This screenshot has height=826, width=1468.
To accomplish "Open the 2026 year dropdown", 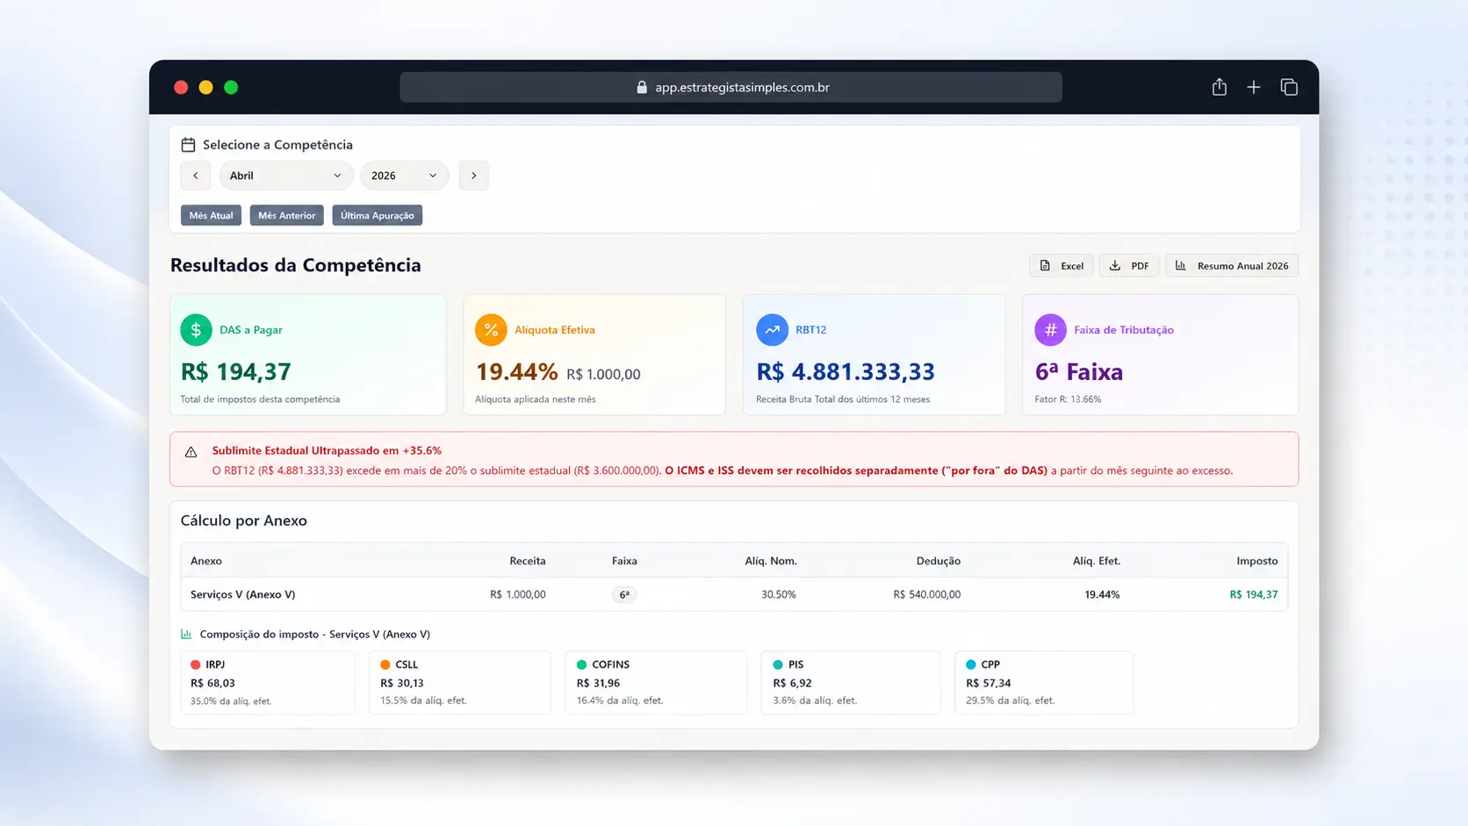I will [x=404, y=176].
